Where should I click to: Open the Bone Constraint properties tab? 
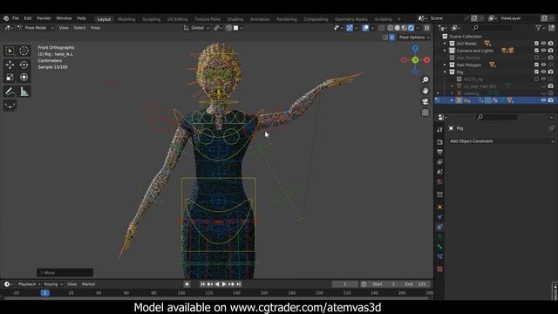[x=439, y=256]
